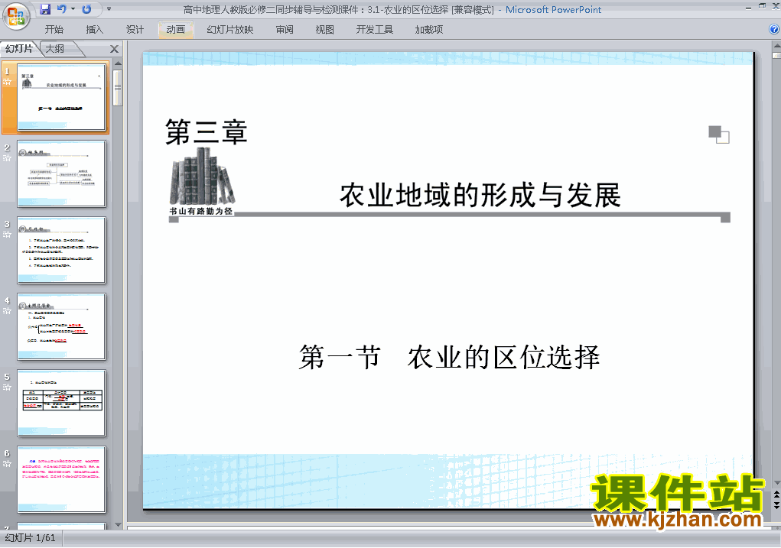Viewport: 781px width, 548px height.
Task: Go to the 幻灯片放映 ribbon tab
Action: pyautogui.click(x=230, y=30)
